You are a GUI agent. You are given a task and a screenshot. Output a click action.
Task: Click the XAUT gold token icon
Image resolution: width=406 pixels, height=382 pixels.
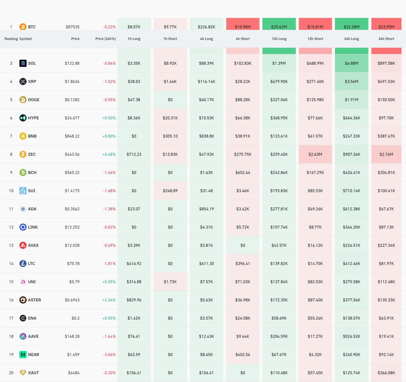point(23,373)
